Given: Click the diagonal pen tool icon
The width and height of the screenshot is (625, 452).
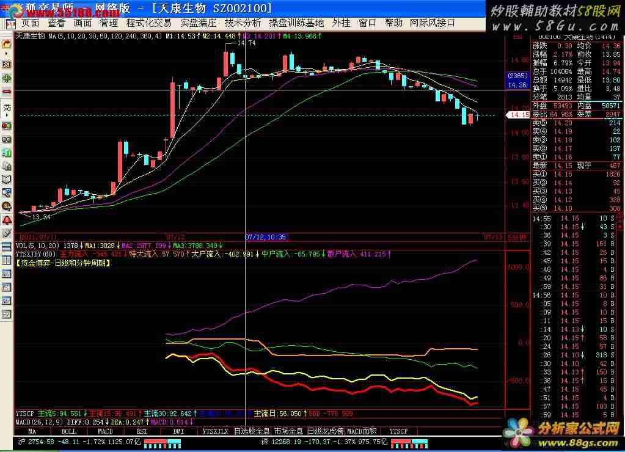Looking at the screenshot, I should coord(7,233).
